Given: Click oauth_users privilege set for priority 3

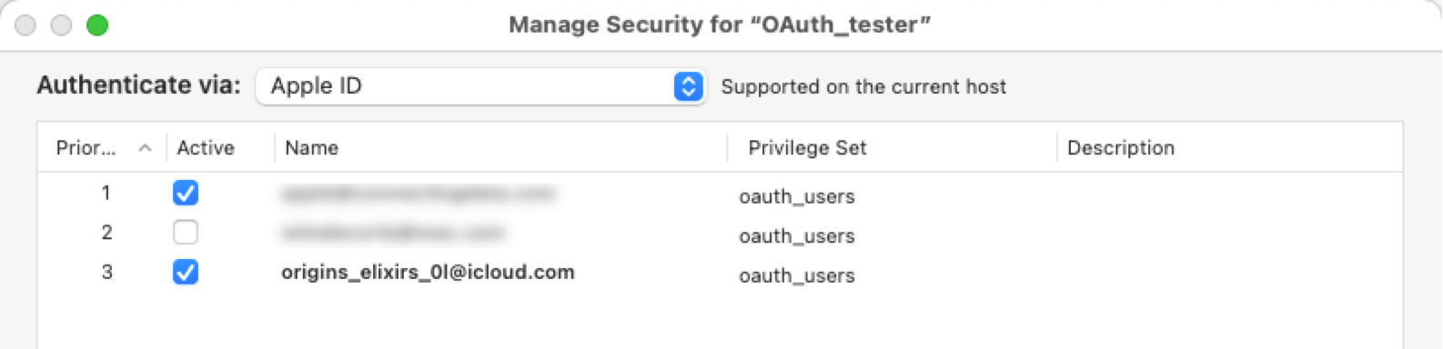Looking at the screenshot, I should [x=797, y=275].
